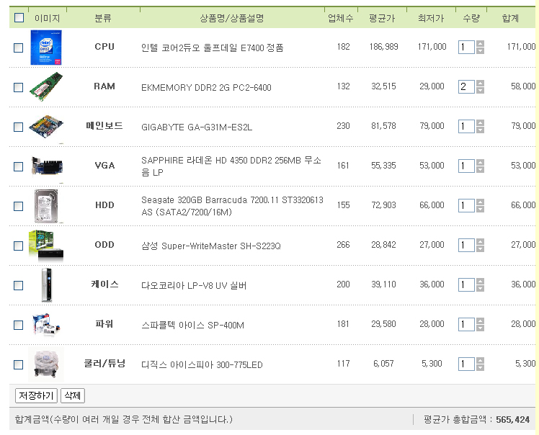Focus the RAM quantity field showing 2
Viewport: 539px width, 435px height.
click(466, 86)
